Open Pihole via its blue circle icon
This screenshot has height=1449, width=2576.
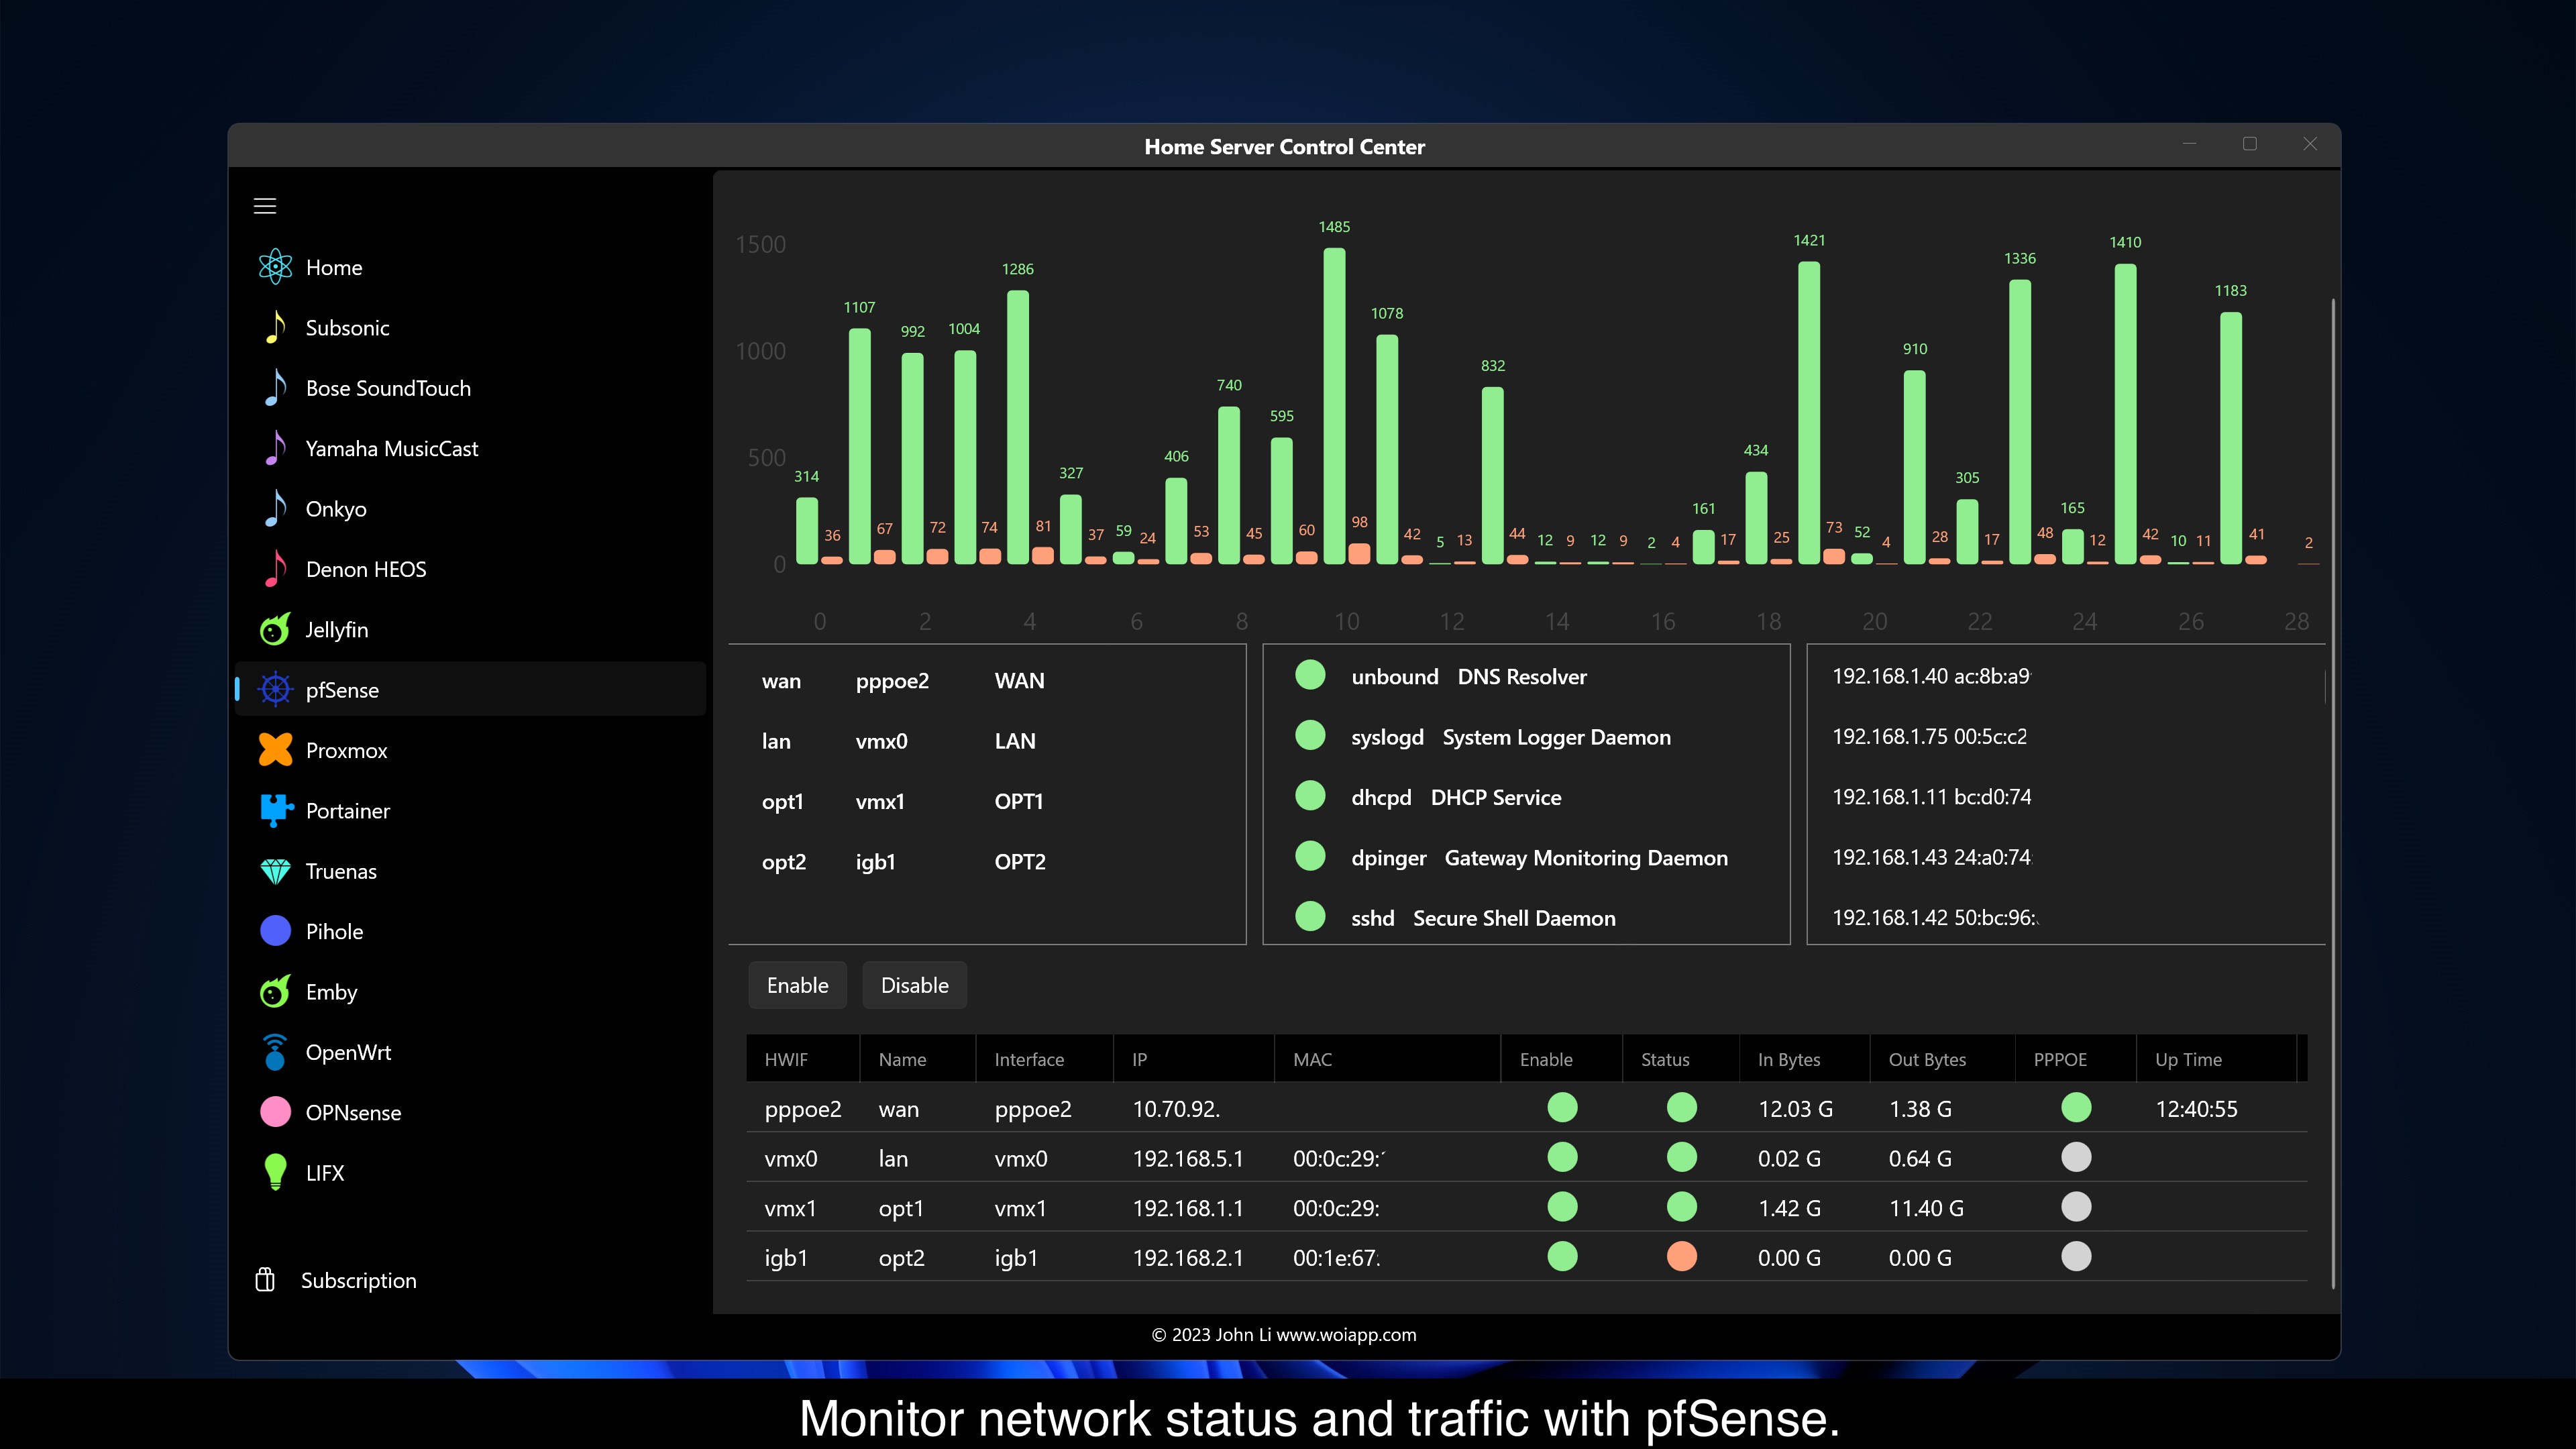point(275,931)
